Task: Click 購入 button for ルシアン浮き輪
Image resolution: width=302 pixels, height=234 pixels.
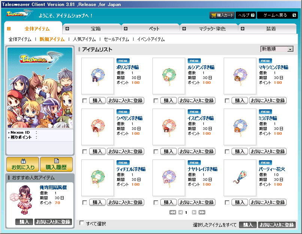Action: [x=169, y=101]
